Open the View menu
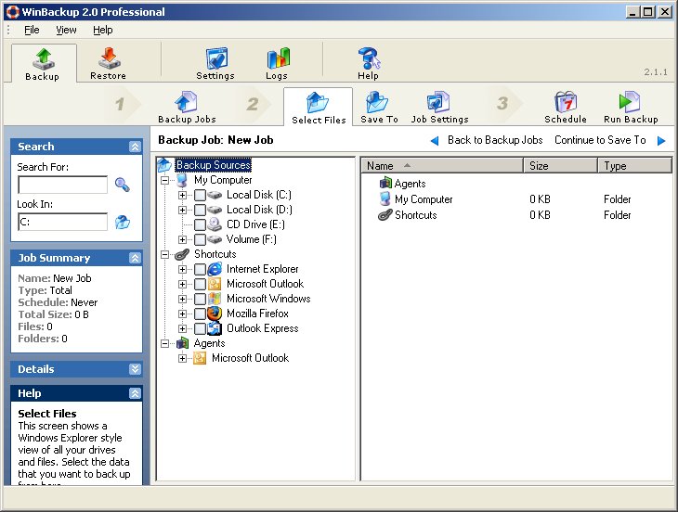Image resolution: width=678 pixels, height=512 pixels. click(x=66, y=30)
